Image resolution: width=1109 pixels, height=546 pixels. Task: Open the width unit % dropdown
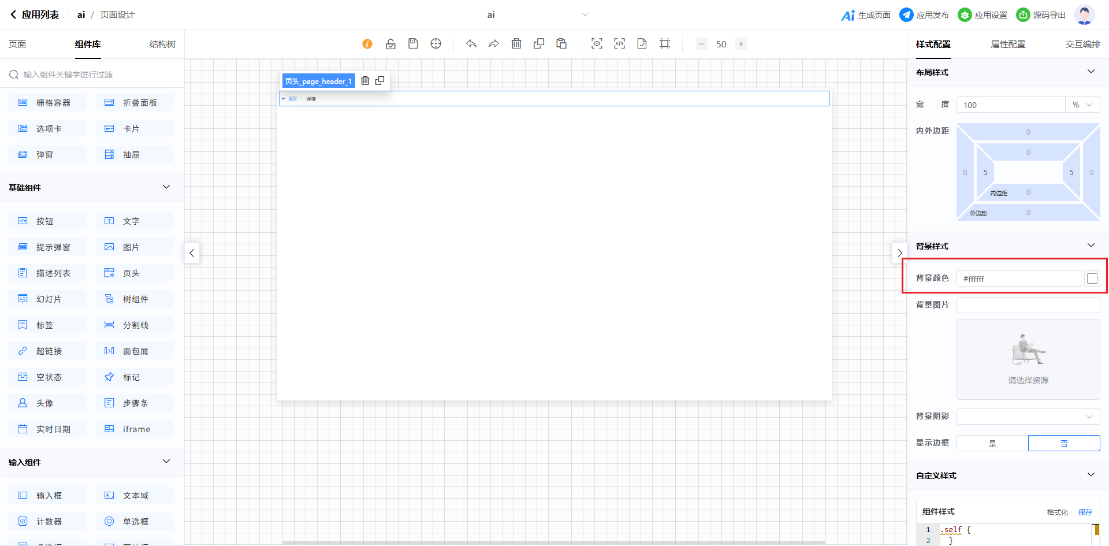click(x=1082, y=105)
